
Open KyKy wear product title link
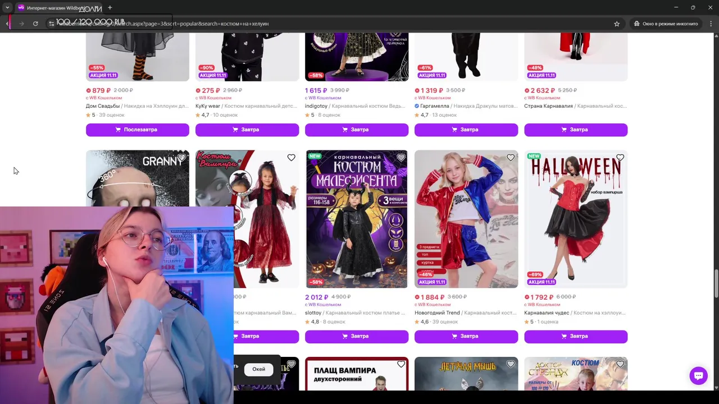point(247,106)
